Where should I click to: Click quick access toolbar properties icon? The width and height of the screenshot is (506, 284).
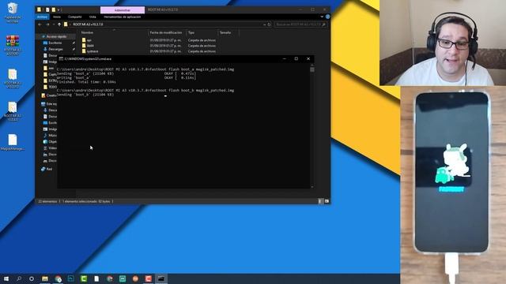pos(47,10)
